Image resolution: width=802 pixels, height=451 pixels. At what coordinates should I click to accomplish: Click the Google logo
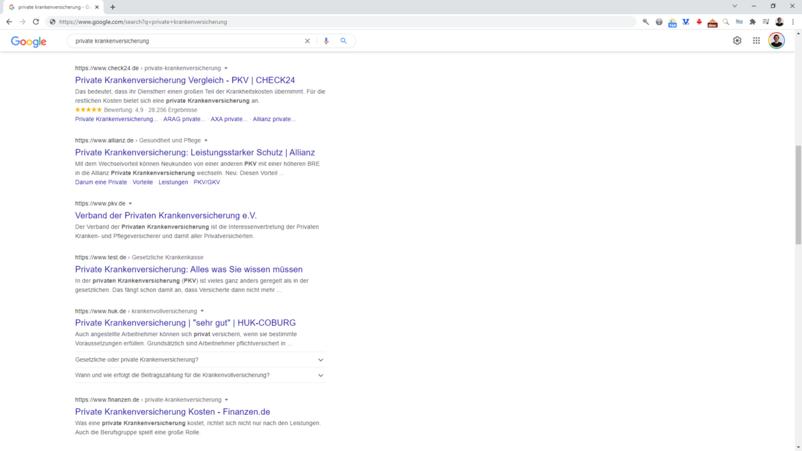[x=29, y=41]
